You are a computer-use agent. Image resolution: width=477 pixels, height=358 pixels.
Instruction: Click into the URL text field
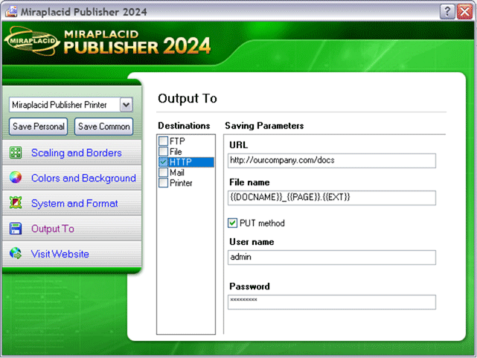pyautogui.click(x=332, y=160)
